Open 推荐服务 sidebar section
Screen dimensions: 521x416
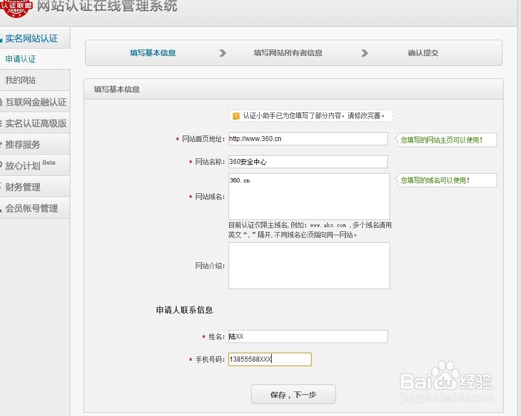click(x=34, y=144)
